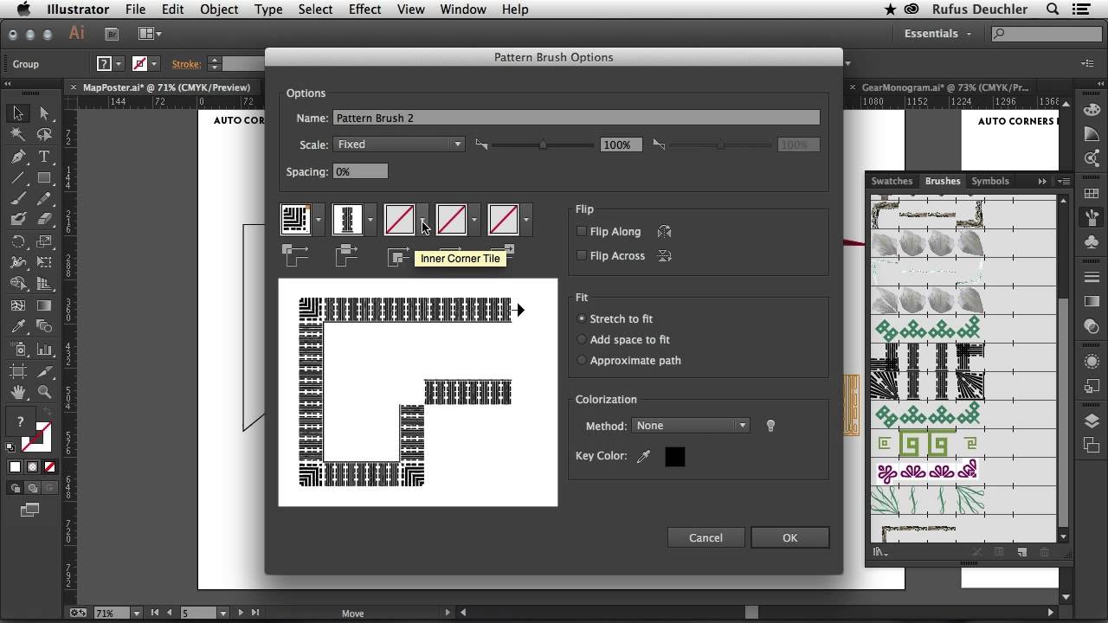
Task: Select the Pencil tool
Action: 44,199
